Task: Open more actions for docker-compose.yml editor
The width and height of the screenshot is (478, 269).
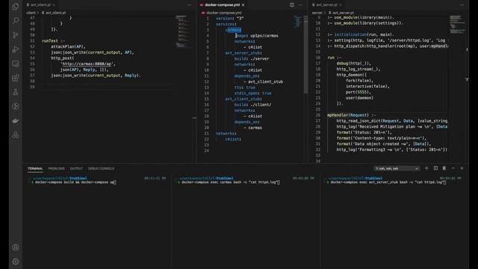Action: [300, 5]
